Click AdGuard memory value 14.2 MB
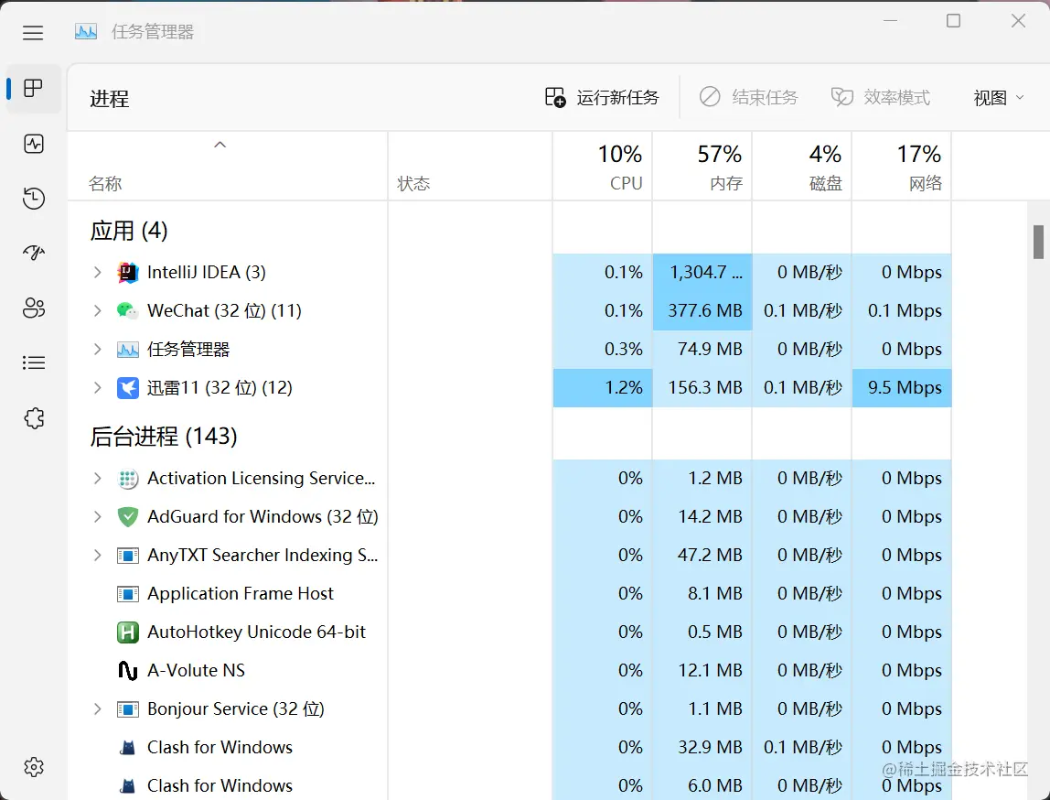The width and height of the screenshot is (1050, 800). point(702,516)
